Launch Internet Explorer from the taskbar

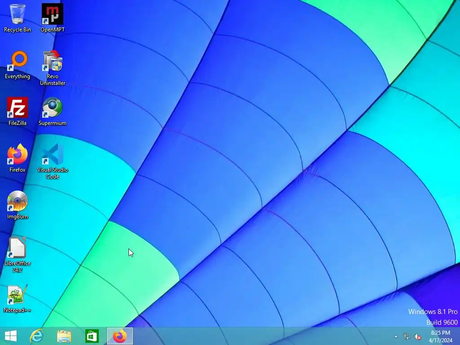(37, 336)
